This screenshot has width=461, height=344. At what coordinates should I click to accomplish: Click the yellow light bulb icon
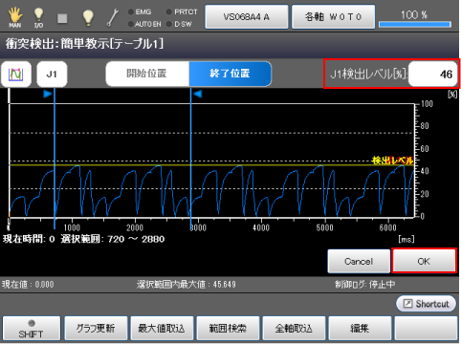[88, 18]
